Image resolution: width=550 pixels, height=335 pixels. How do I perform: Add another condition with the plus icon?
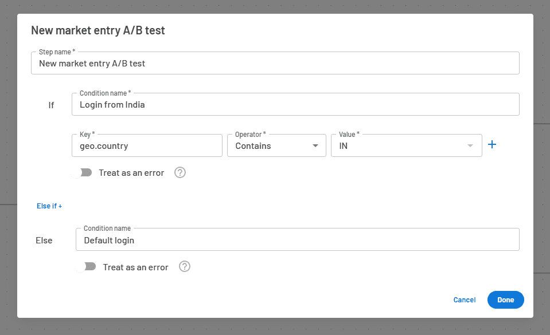492,144
